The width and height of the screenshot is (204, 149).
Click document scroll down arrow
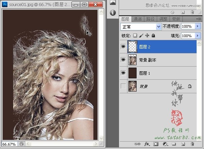[x=101, y=138]
